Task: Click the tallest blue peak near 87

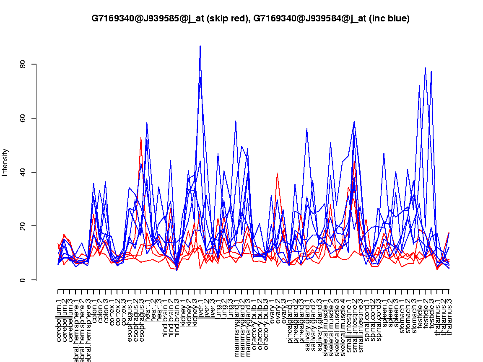Action: pos(200,46)
